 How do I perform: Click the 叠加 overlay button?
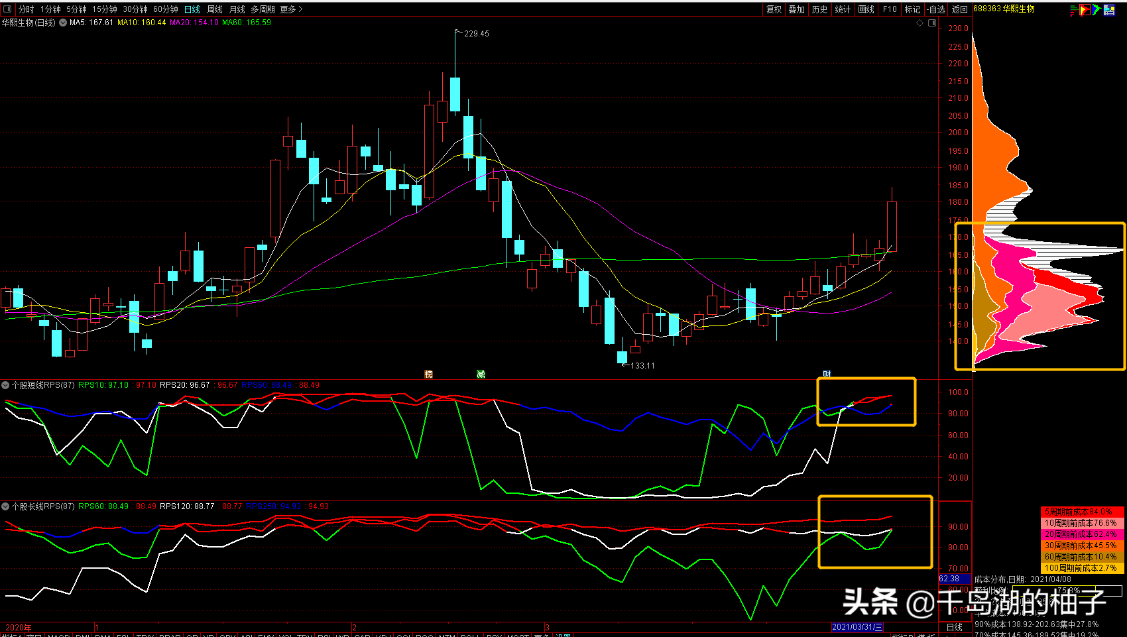[x=797, y=9]
